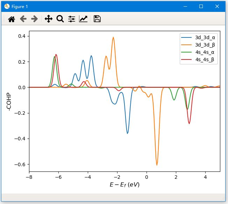Save the figure with floppy icon
This screenshot has width=228, height=204.
[x=97, y=19]
